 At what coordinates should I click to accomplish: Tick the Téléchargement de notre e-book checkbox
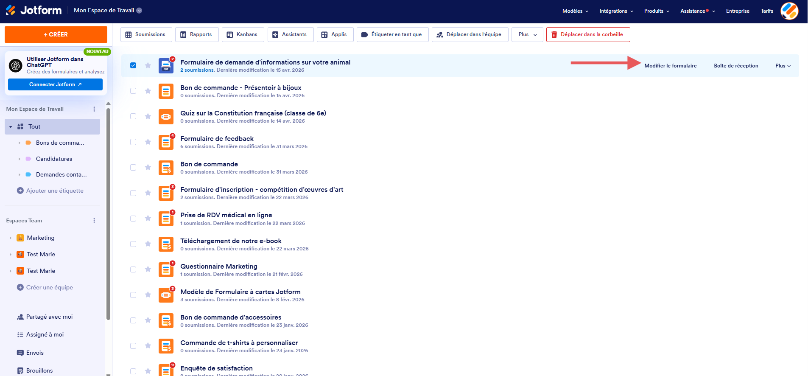(x=133, y=244)
